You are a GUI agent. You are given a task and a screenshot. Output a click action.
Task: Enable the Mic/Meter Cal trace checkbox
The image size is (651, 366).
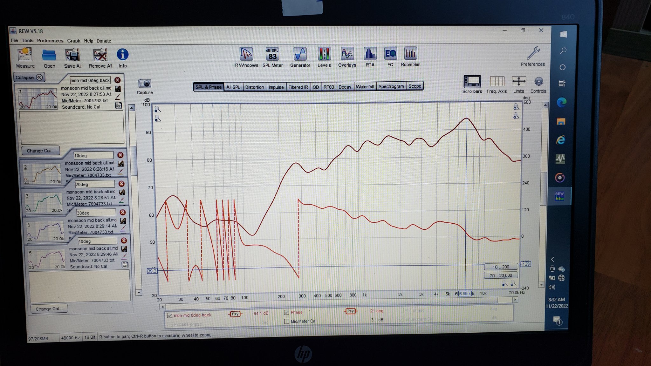[x=286, y=321]
